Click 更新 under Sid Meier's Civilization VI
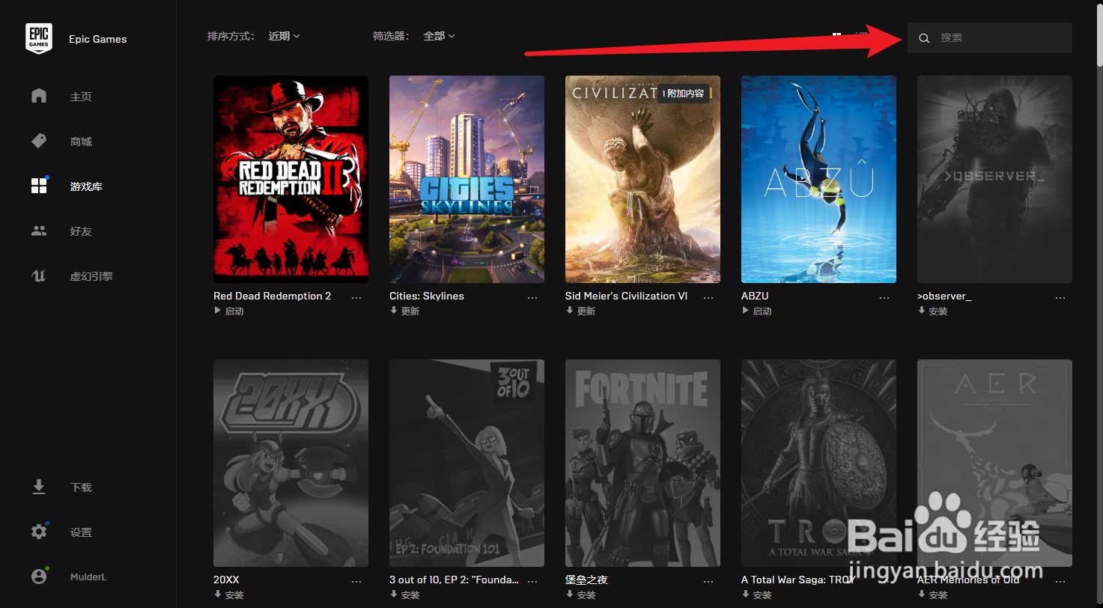This screenshot has width=1103, height=608. click(x=581, y=311)
